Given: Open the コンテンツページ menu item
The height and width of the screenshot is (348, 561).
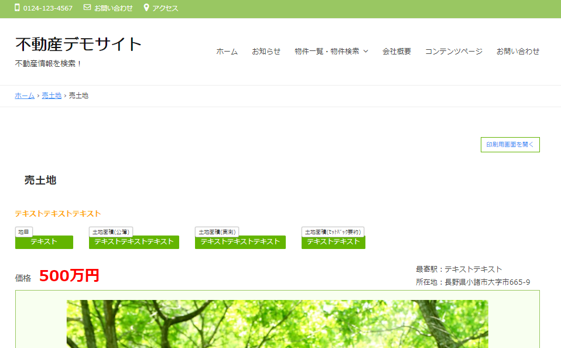Looking at the screenshot, I should (453, 52).
